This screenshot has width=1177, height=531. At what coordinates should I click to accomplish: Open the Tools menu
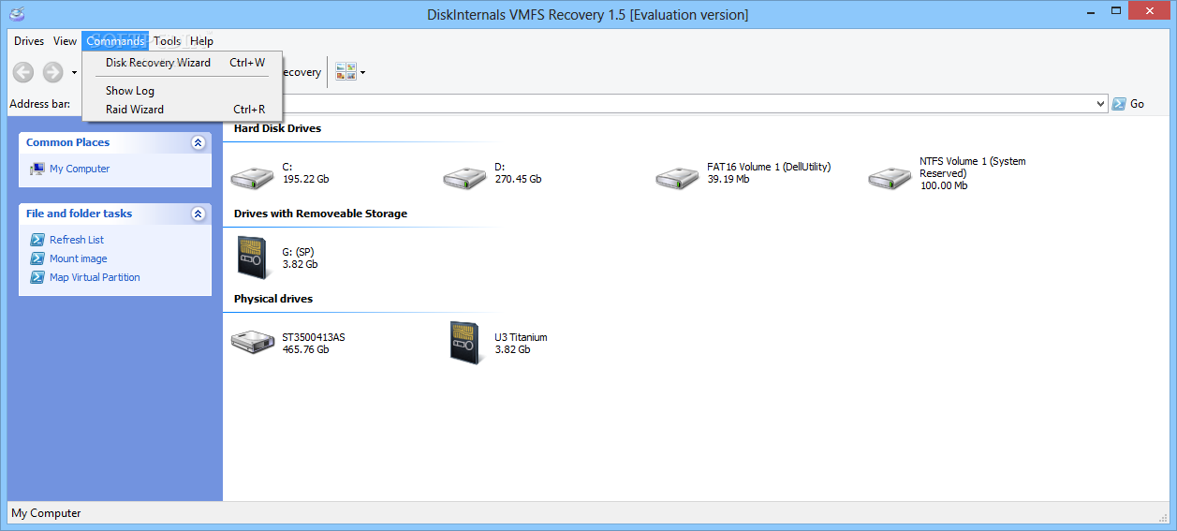pos(168,41)
